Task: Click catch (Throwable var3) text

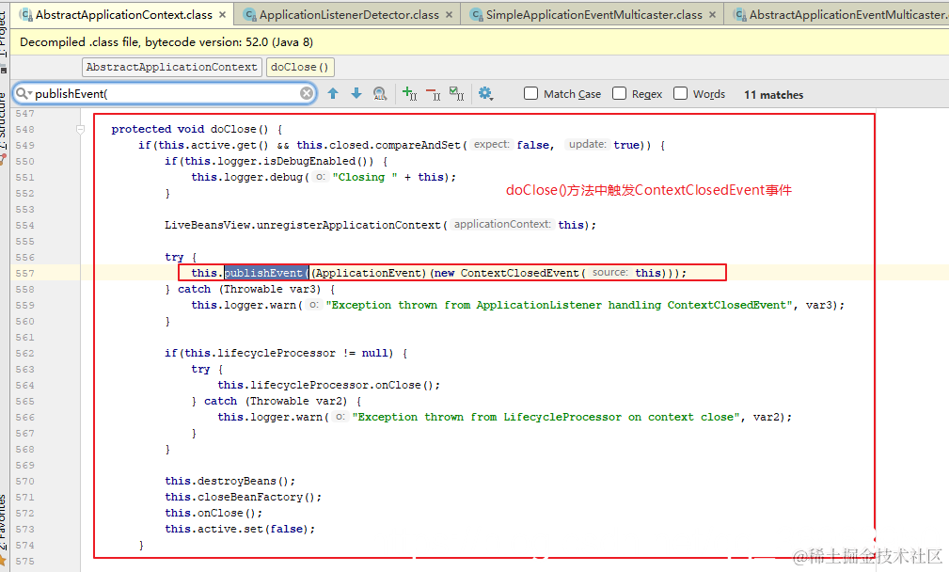Action: pos(250,290)
